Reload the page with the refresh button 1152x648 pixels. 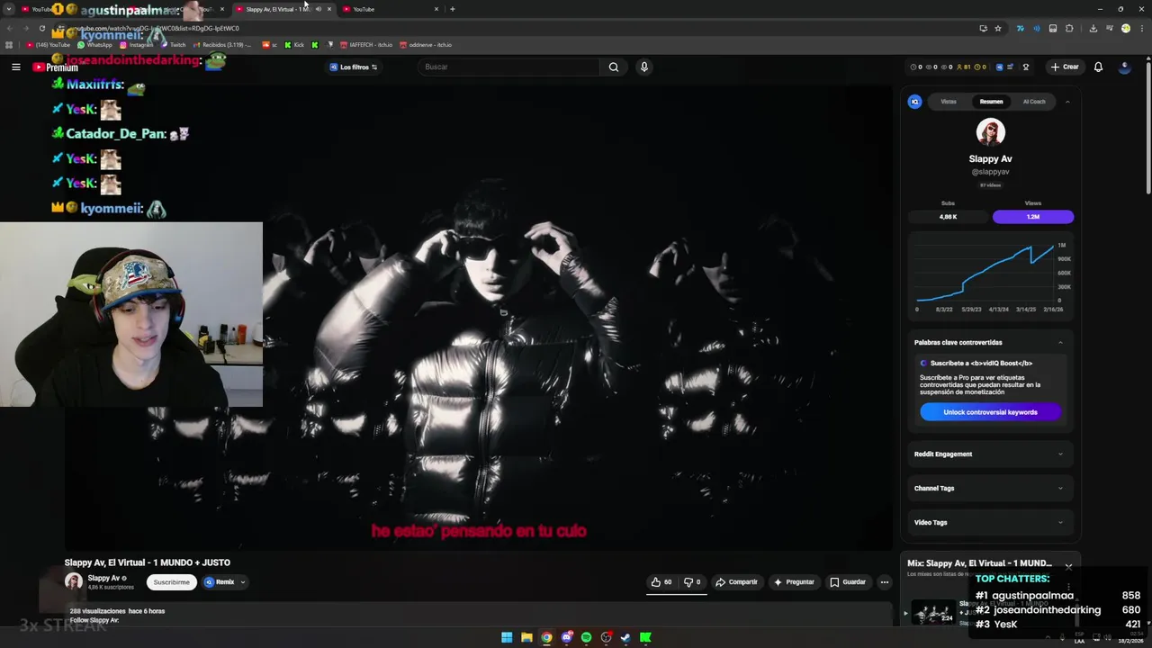tap(41, 28)
